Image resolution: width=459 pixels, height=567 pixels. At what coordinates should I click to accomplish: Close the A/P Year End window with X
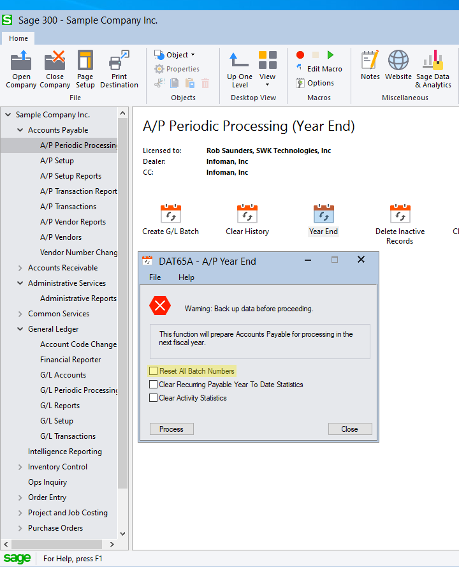coord(361,260)
